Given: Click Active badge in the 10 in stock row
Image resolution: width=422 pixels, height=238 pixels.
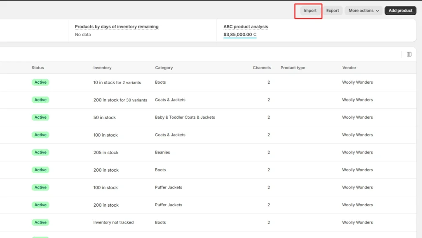Looking at the screenshot, I should click(x=40, y=82).
